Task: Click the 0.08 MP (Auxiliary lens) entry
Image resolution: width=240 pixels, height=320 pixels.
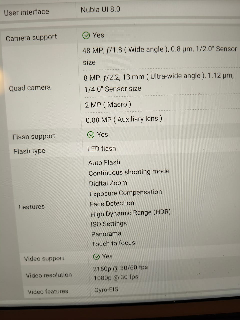Action: [124, 119]
